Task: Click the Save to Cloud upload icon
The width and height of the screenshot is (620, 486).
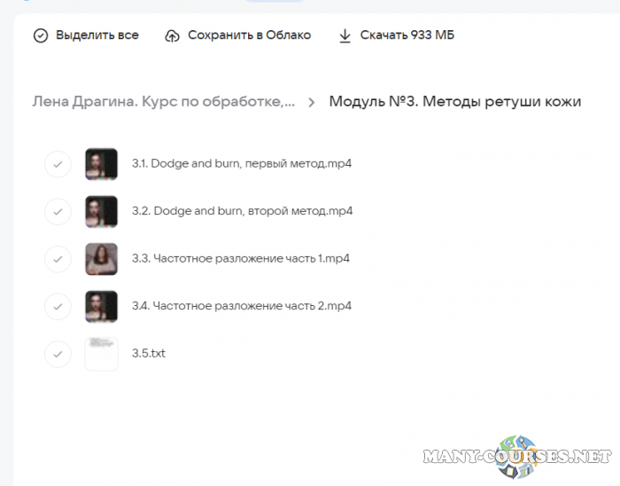Action: click(x=172, y=35)
